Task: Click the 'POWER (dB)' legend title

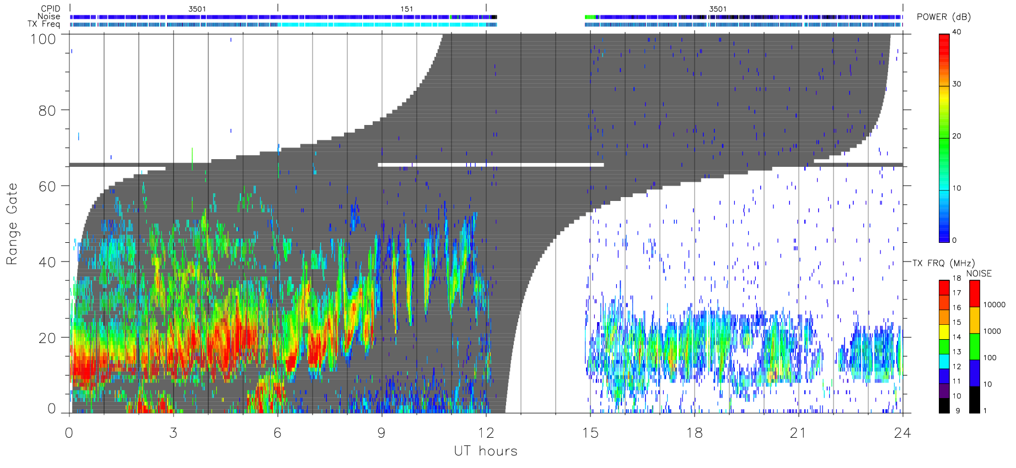Action: point(944,17)
